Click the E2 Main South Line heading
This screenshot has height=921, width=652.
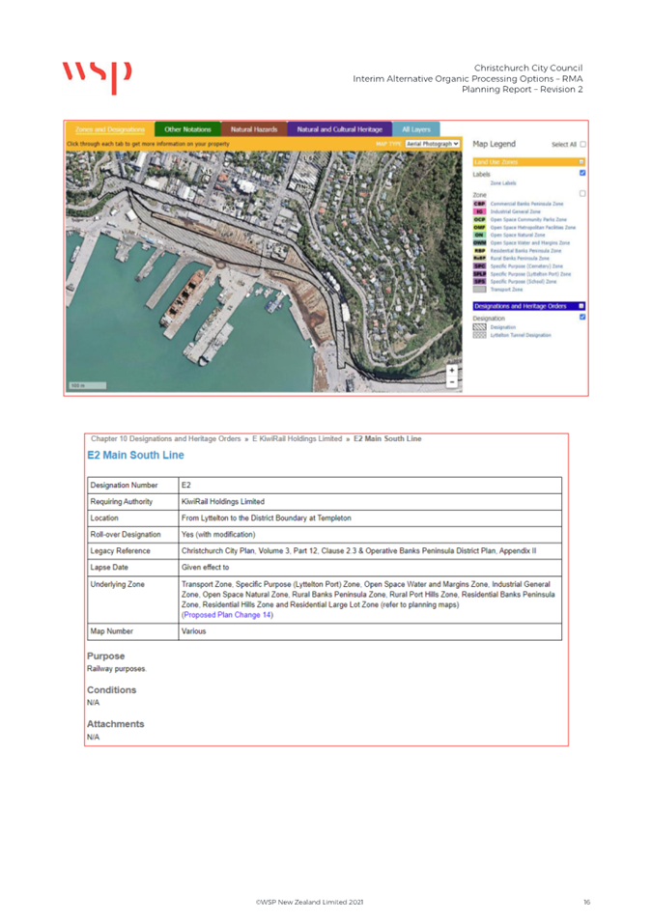[x=136, y=456]
